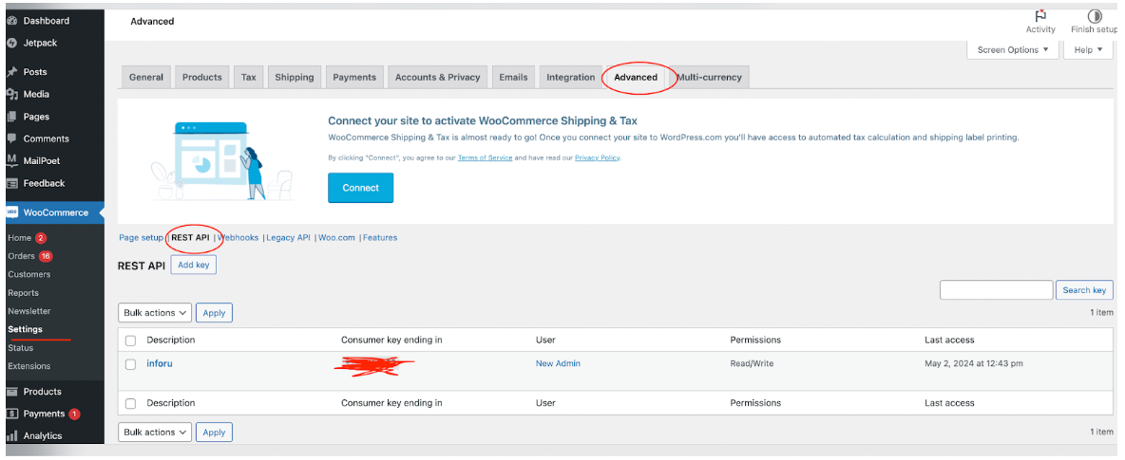Screen dimensions: 1125x460
Task: Open Extensions submenu item
Action: pos(29,366)
